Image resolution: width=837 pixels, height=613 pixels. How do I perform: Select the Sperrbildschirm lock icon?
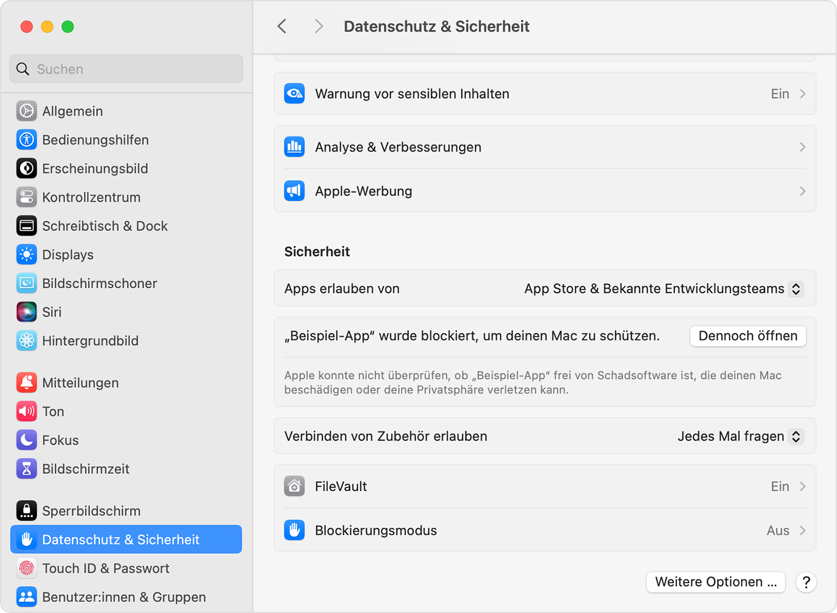(26, 511)
